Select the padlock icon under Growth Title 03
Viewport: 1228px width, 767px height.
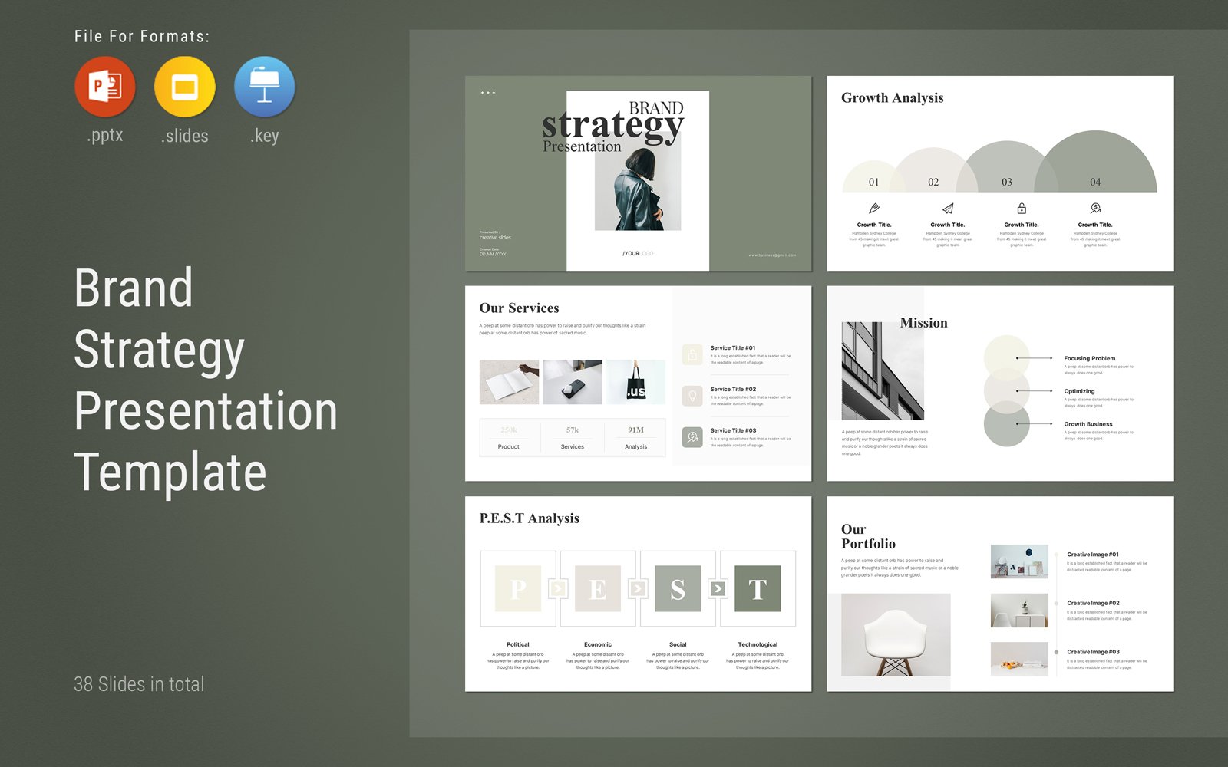click(x=1021, y=207)
